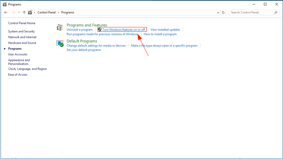Click the Default Programs icon
Viewport: 283px width, 159px height.
[x=60, y=43]
